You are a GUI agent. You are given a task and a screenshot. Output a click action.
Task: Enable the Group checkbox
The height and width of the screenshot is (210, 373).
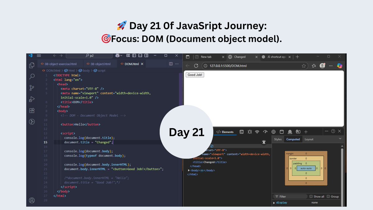[328, 197]
